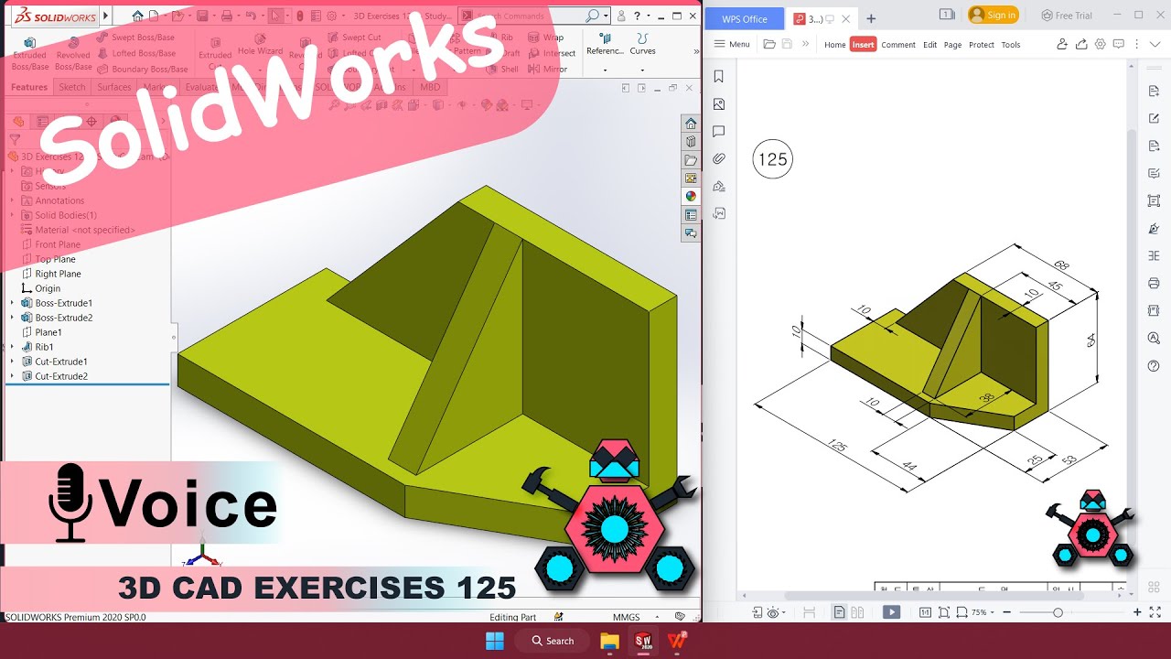Toggle single page view in WPS status bar
The image size is (1171, 659).
click(839, 612)
